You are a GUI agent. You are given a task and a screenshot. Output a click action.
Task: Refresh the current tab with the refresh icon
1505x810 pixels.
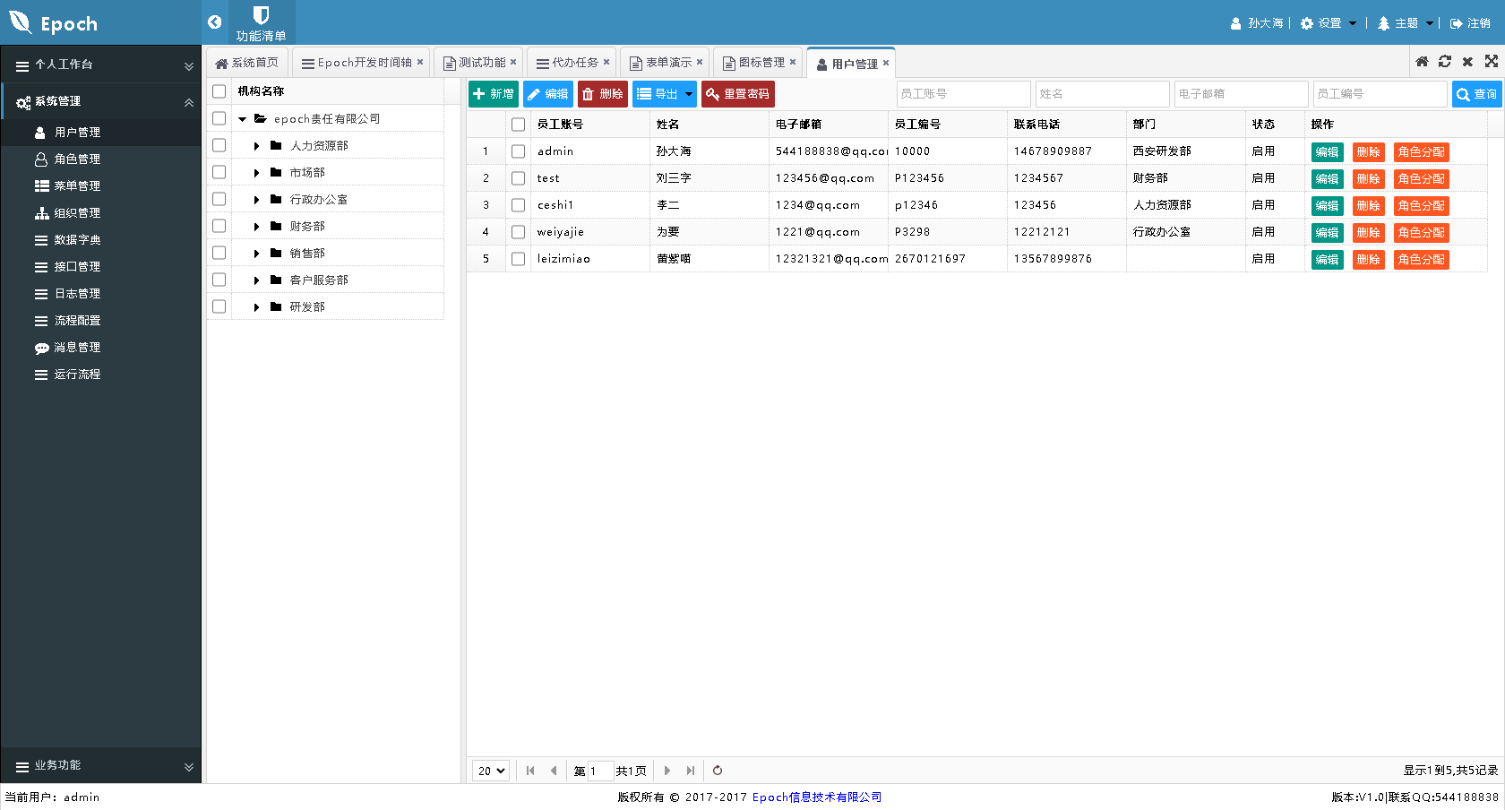[x=1445, y=61]
